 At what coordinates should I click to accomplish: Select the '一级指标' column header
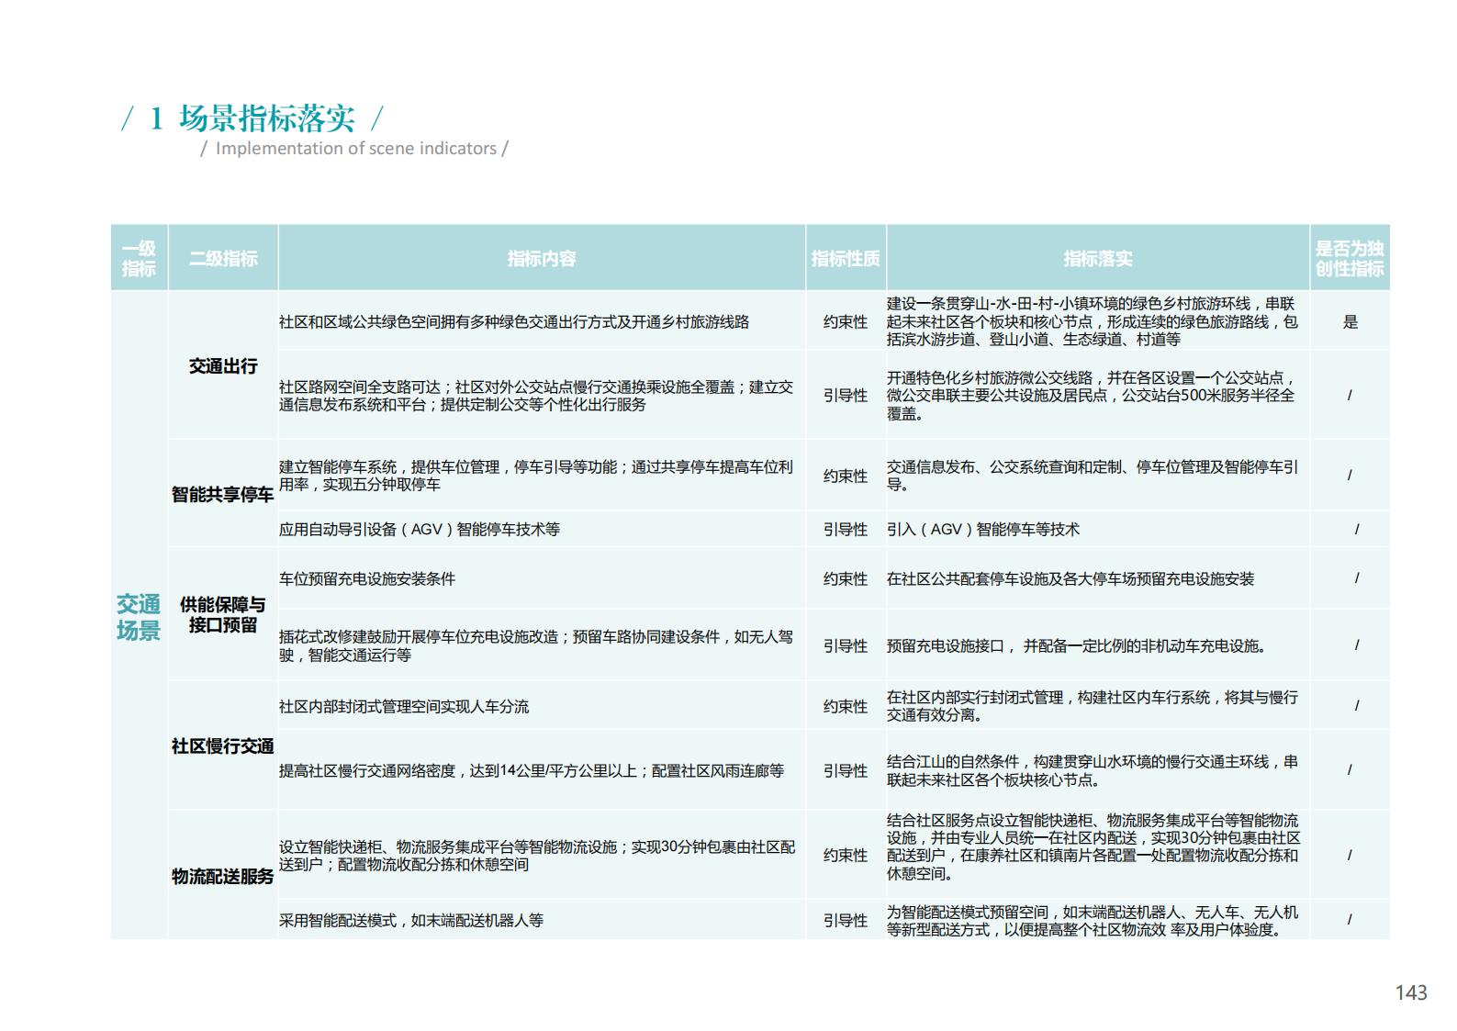click(140, 258)
